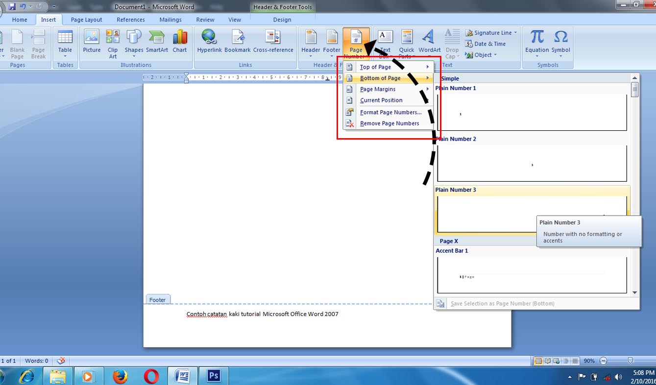Insert an Equation
Viewport: 656px width, 385px height.
[x=536, y=42]
